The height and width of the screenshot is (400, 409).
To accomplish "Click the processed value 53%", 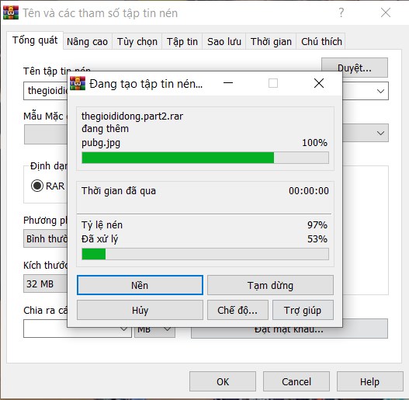I will tap(317, 239).
